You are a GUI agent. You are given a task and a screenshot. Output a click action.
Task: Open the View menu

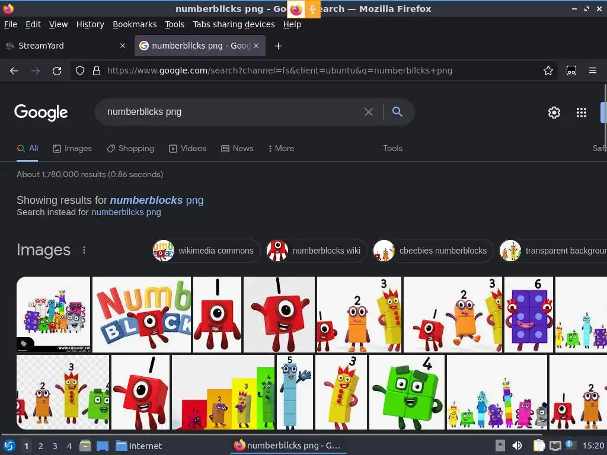pyautogui.click(x=58, y=24)
